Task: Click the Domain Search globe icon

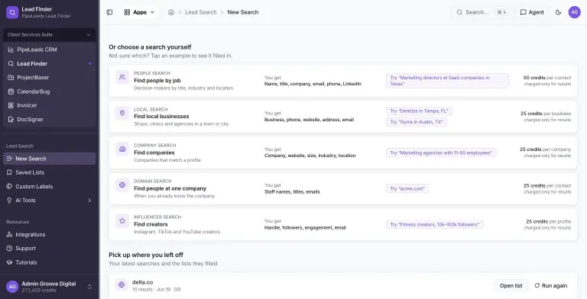Action: pos(122,185)
